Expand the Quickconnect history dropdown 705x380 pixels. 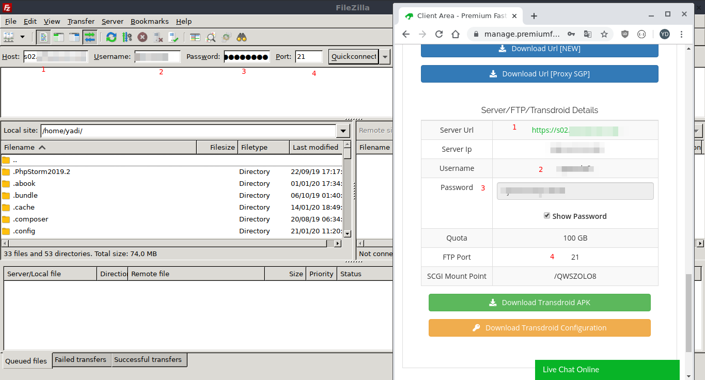pos(384,56)
